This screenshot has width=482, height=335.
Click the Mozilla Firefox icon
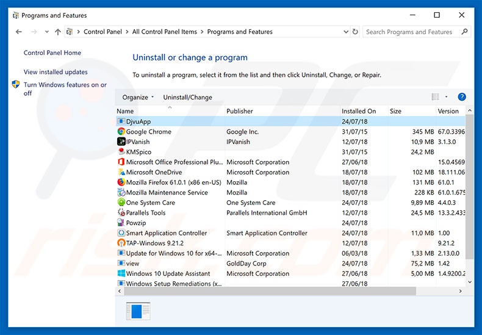pos(121,182)
